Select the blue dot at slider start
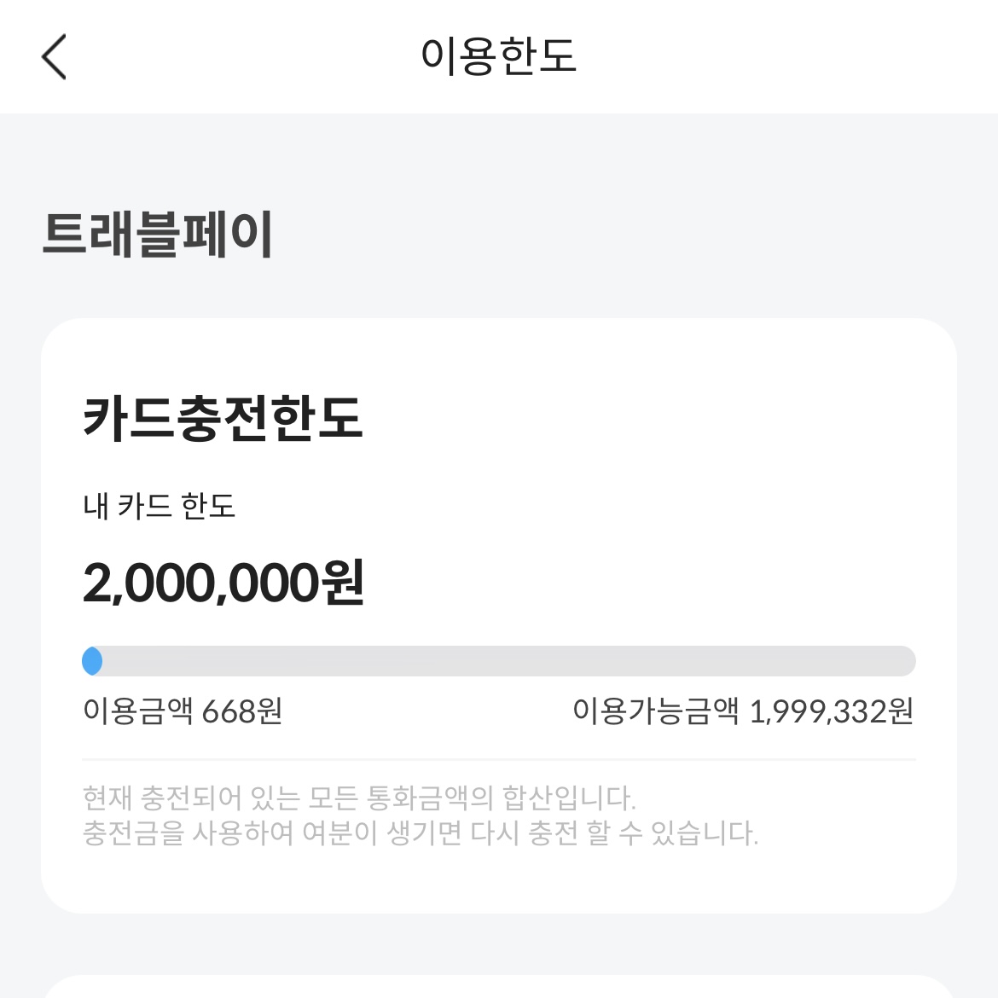Screen dimensions: 998x998 93,661
